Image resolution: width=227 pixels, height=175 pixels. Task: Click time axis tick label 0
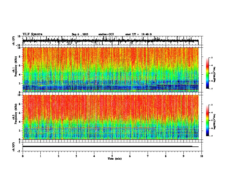tap(23, 156)
